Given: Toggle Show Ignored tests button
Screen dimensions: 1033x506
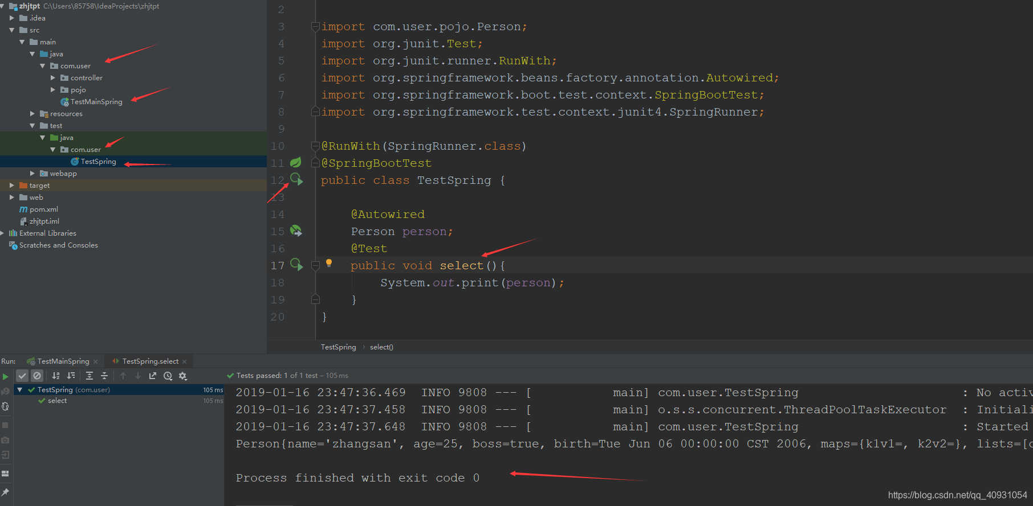Looking at the screenshot, I should point(37,376).
